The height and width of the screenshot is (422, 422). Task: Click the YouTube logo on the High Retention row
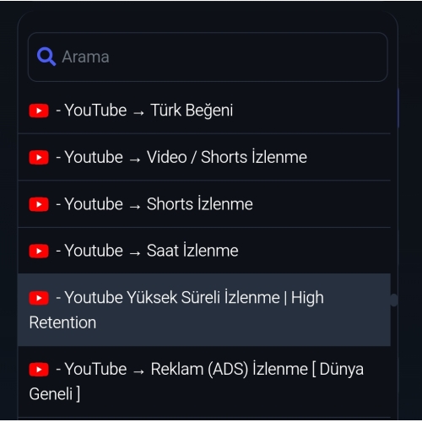click(x=39, y=298)
